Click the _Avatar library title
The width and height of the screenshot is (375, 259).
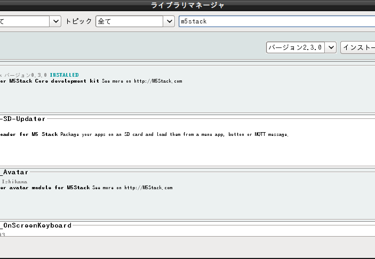coord(14,172)
